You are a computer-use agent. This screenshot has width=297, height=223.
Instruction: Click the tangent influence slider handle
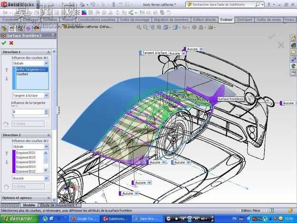[13, 116]
